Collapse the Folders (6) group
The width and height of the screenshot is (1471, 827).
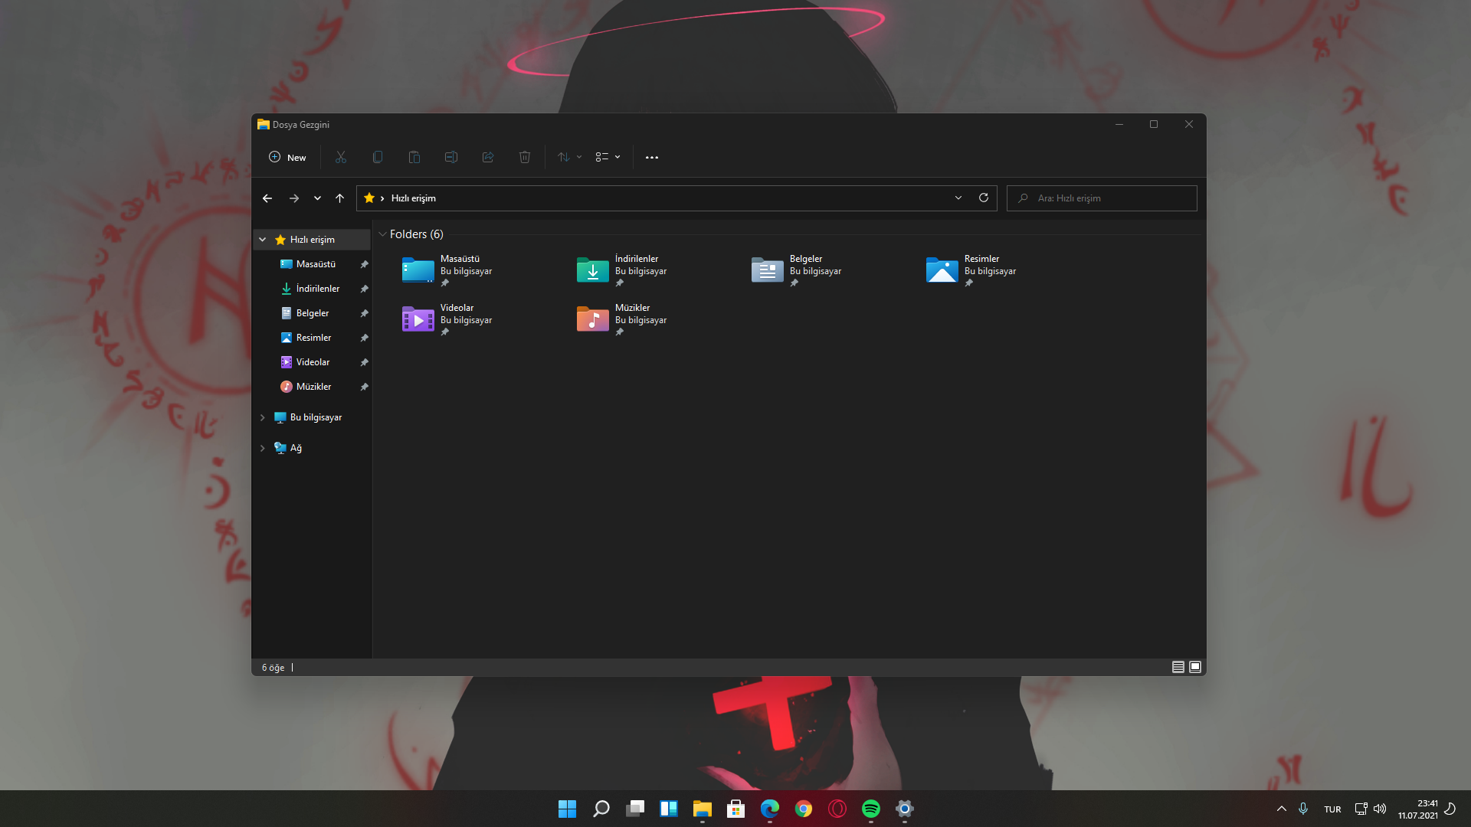point(382,234)
